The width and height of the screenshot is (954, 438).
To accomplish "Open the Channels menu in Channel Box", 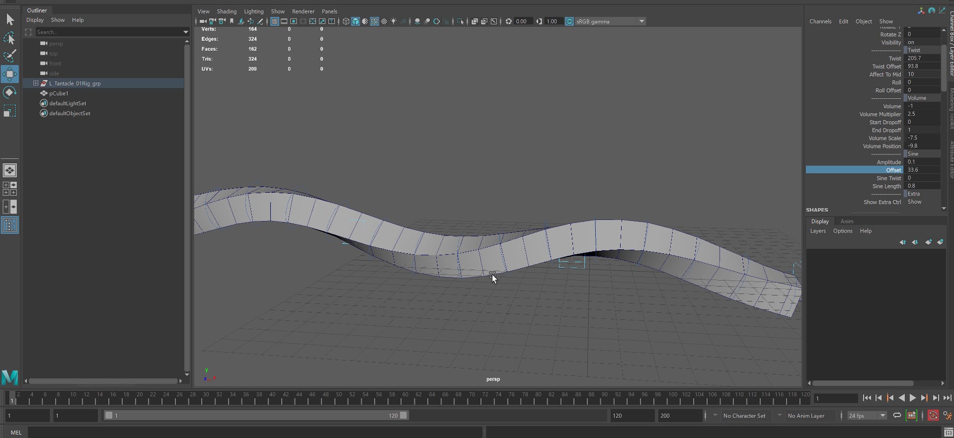I will click(x=820, y=21).
